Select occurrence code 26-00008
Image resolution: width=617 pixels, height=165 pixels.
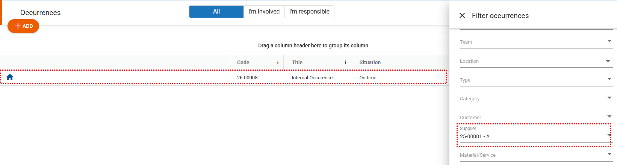click(x=247, y=78)
